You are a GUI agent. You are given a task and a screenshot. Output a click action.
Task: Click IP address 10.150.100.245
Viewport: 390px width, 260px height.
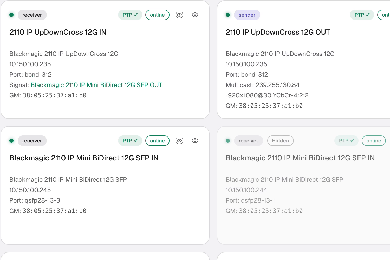point(30,190)
